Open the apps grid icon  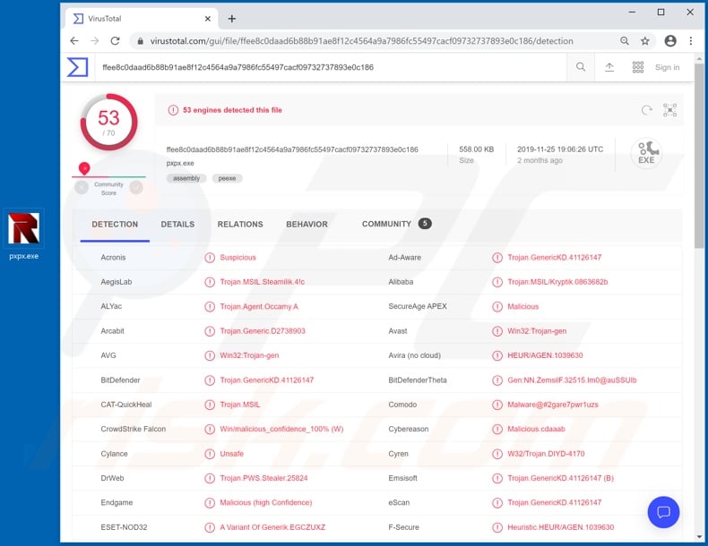coord(637,67)
